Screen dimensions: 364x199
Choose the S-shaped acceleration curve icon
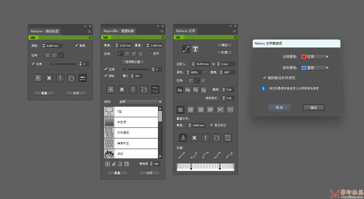pos(218,155)
